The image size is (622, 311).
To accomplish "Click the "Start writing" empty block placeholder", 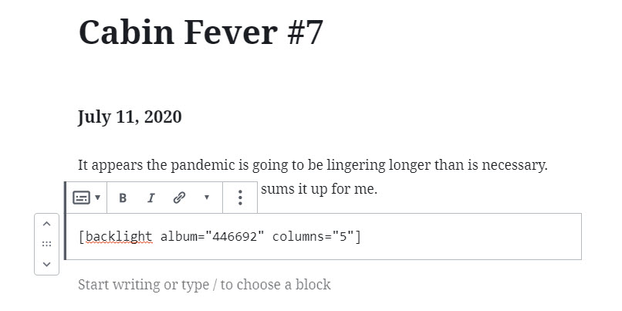I will pos(205,285).
